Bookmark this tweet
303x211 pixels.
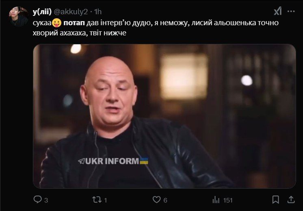coord(275,200)
